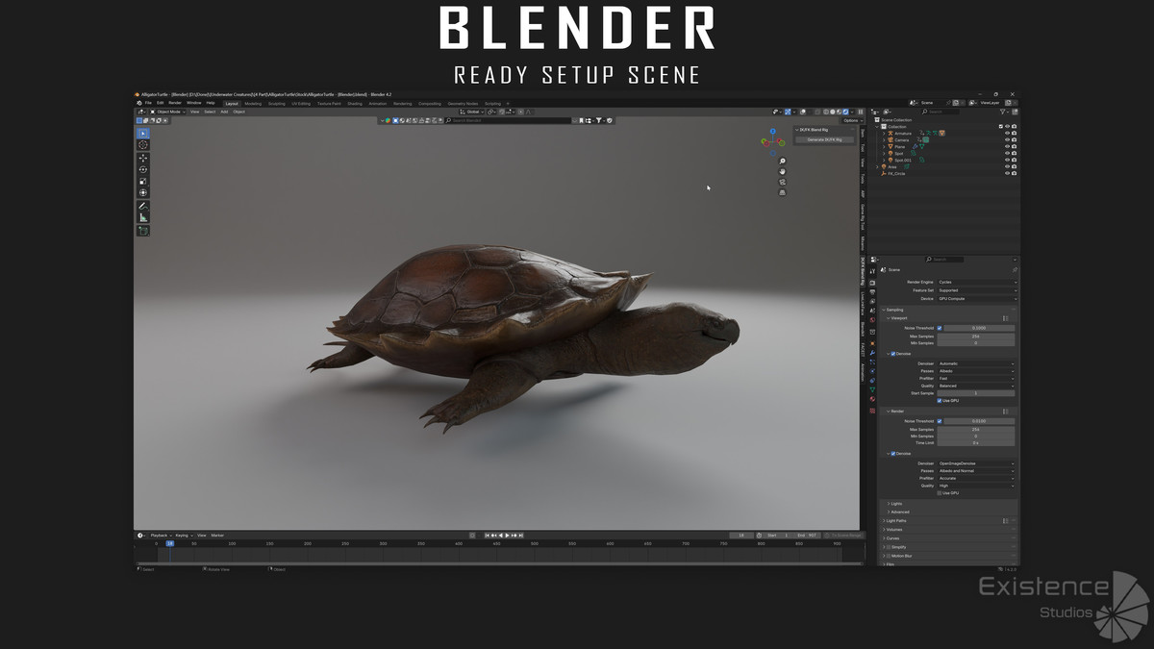This screenshot has height=649, width=1154.
Task: Open the Texture properties tab
Action: (x=872, y=410)
